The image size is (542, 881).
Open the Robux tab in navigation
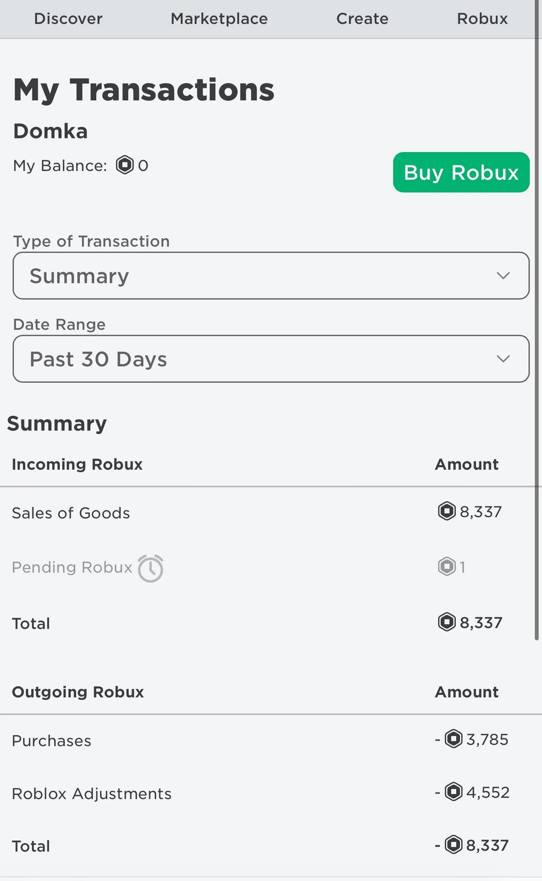pyautogui.click(x=482, y=19)
